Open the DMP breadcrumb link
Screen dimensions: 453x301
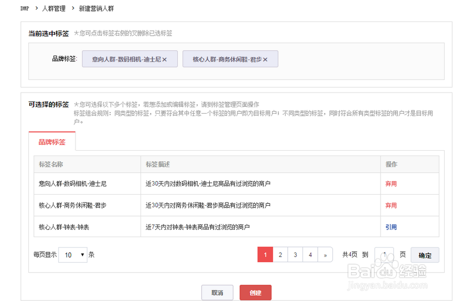click(25, 9)
